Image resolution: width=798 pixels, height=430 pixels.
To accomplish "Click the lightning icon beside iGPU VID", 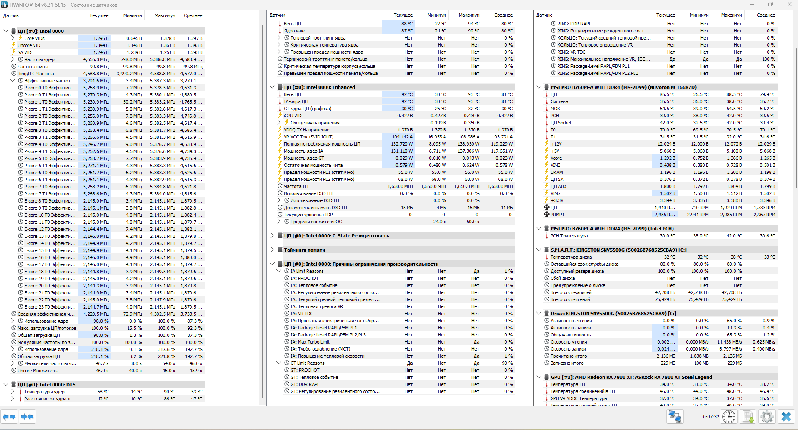I will (x=280, y=116).
